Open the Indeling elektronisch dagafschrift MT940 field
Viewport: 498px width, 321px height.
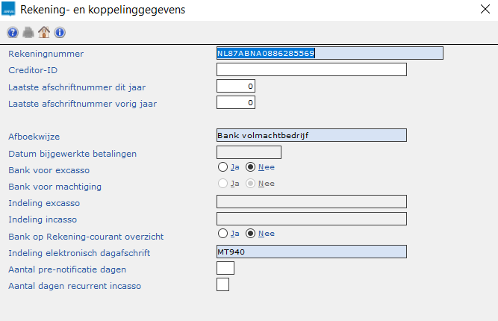pos(311,252)
